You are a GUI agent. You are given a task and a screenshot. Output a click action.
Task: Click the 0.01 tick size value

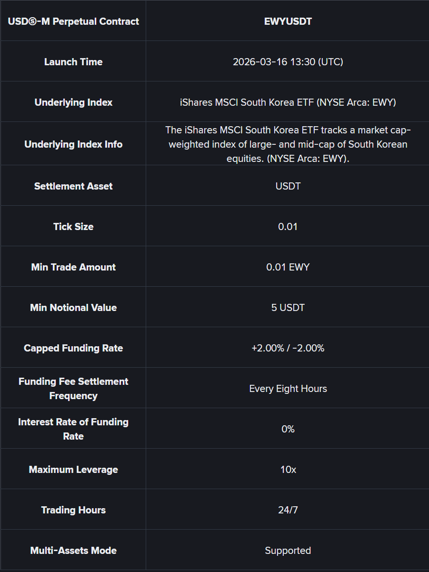288,226
